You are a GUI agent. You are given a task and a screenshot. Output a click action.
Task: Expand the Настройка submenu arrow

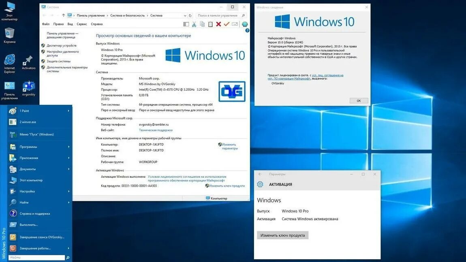(x=68, y=191)
